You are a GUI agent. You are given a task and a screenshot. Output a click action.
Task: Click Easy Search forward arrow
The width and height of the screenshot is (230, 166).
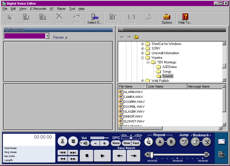(x=133, y=156)
